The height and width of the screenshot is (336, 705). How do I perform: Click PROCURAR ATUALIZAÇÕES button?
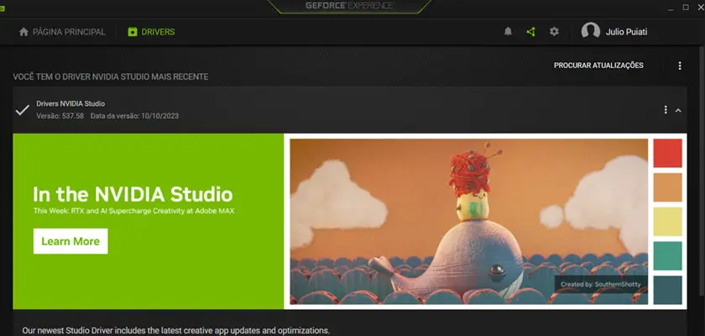pos(598,66)
